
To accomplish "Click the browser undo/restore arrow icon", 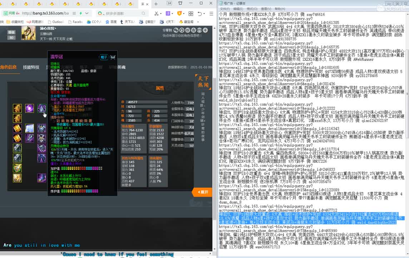I will tap(200, 14).
